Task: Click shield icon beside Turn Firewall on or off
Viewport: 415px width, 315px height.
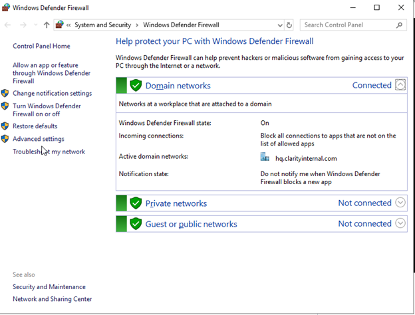Action: coord(5,106)
